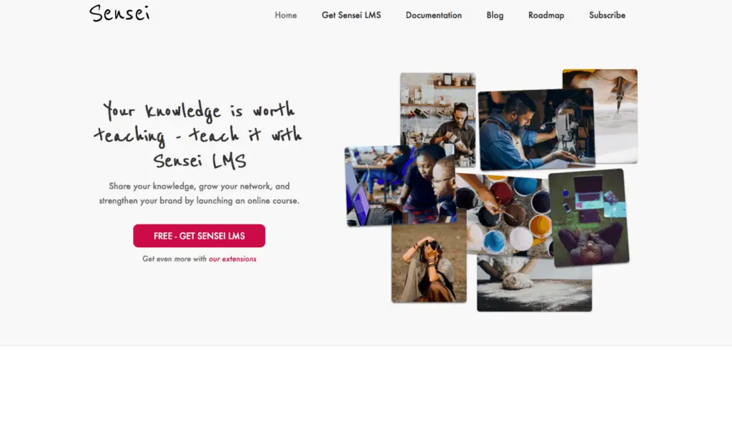Follow the 'our extensions' link
732x421 pixels.
click(232, 259)
